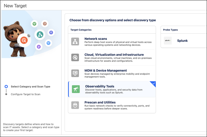Click the 'Choose from discovery options' heading
Viewport: 207px width, 137px height.
coord(113,20)
